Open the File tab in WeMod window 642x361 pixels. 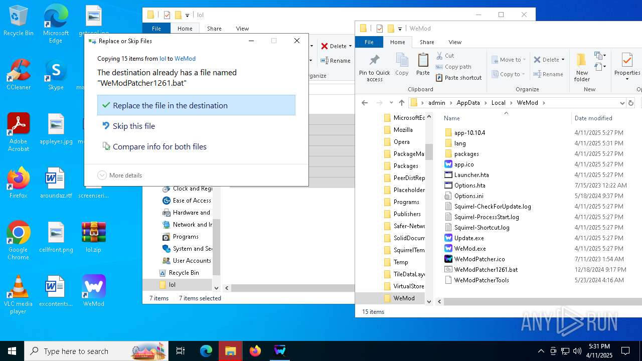click(x=369, y=42)
